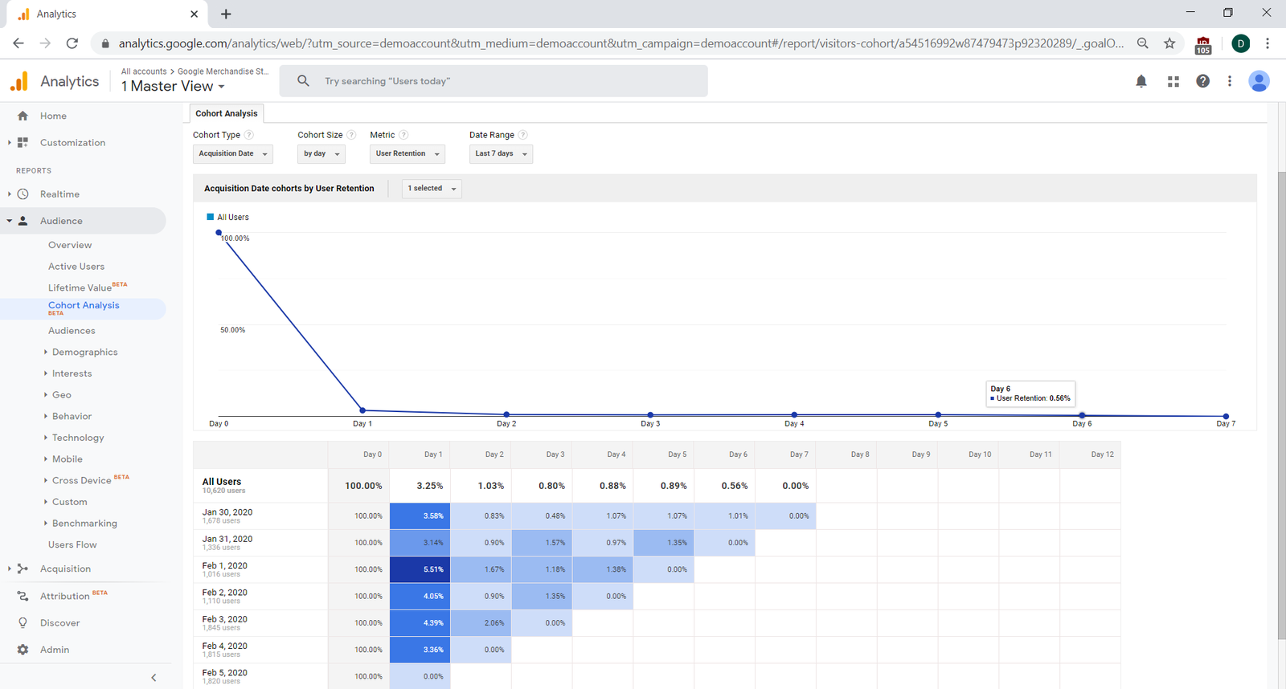Screen dimensions: 1286x689
Task: Click the Day 1 point on chart
Action: pos(362,410)
